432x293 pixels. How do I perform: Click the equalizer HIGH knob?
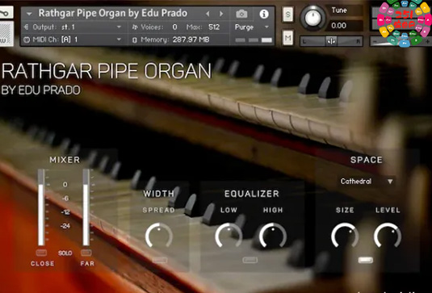[273, 236]
